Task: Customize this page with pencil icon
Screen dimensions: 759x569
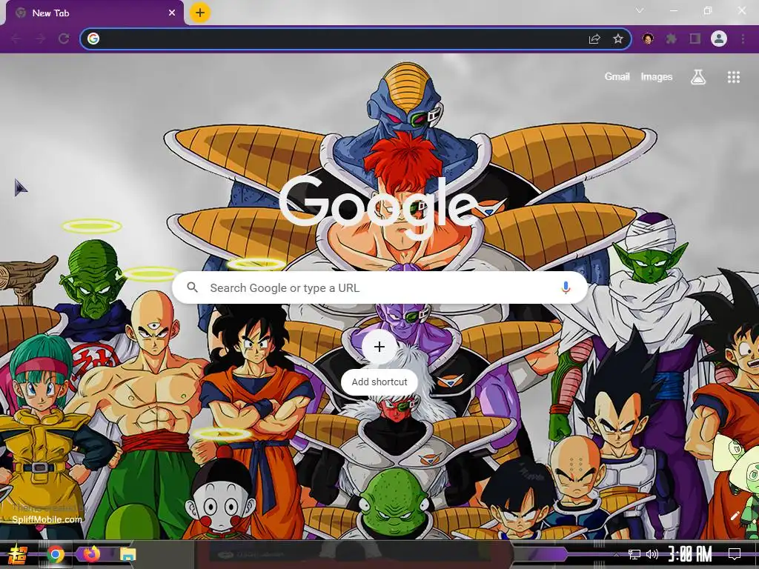Action: pos(735,516)
